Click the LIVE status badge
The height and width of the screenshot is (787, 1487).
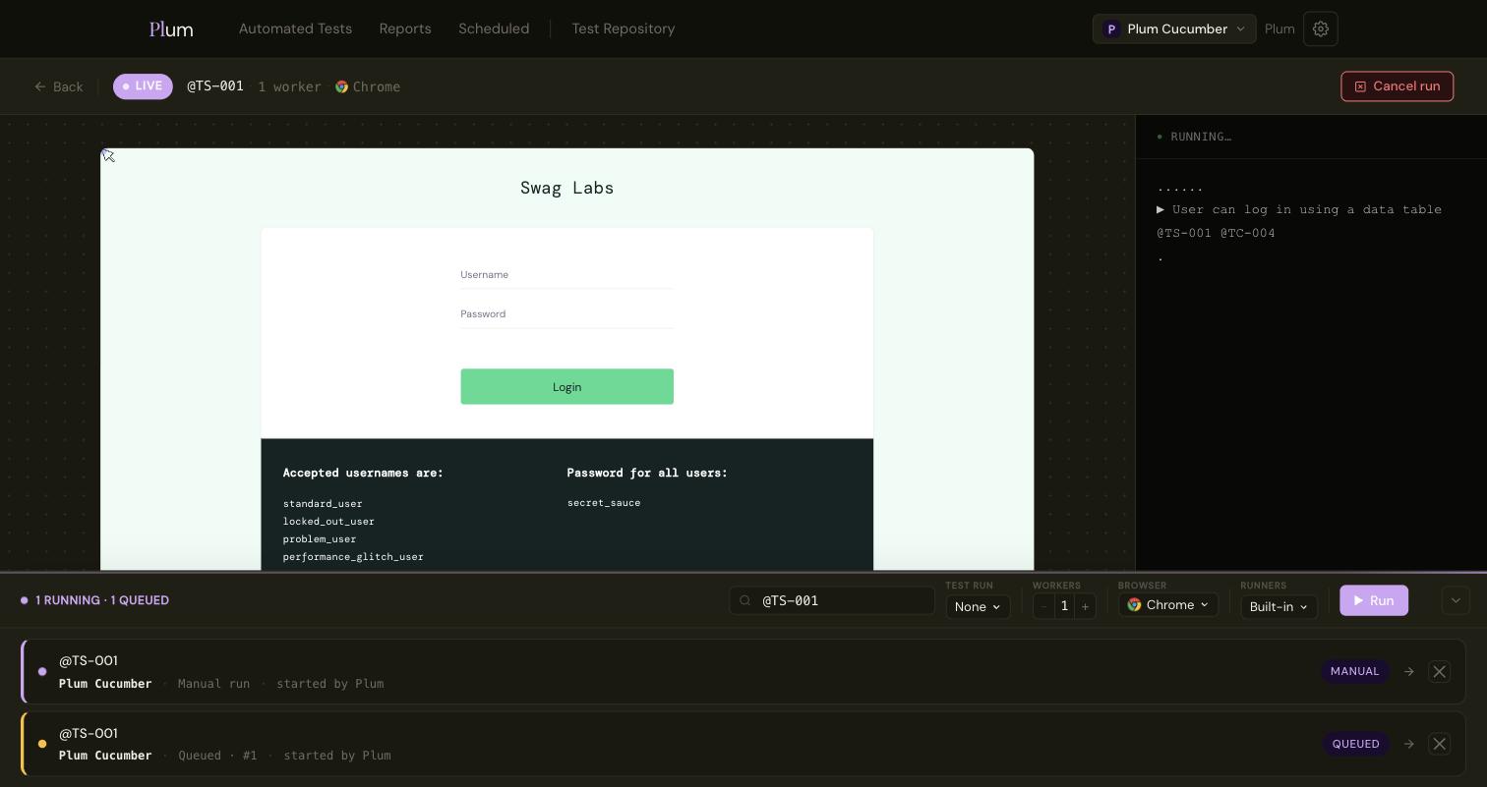(143, 86)
